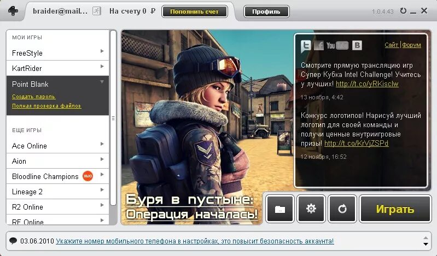The height and width of the screenshot is (256, 437).
Task: Click the plus-shaped launcher logo icon
Action: click(x=13, y=11)
